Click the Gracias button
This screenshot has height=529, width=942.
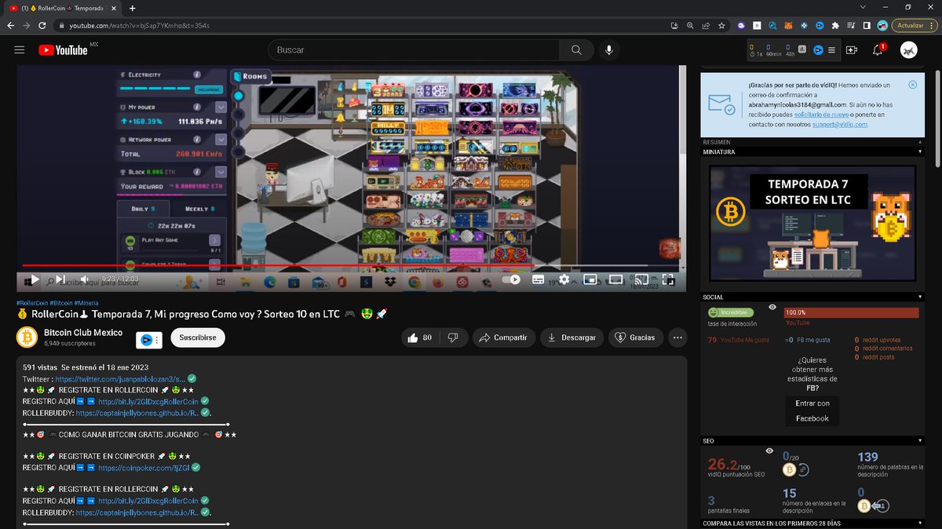click(x=636, y=337)
